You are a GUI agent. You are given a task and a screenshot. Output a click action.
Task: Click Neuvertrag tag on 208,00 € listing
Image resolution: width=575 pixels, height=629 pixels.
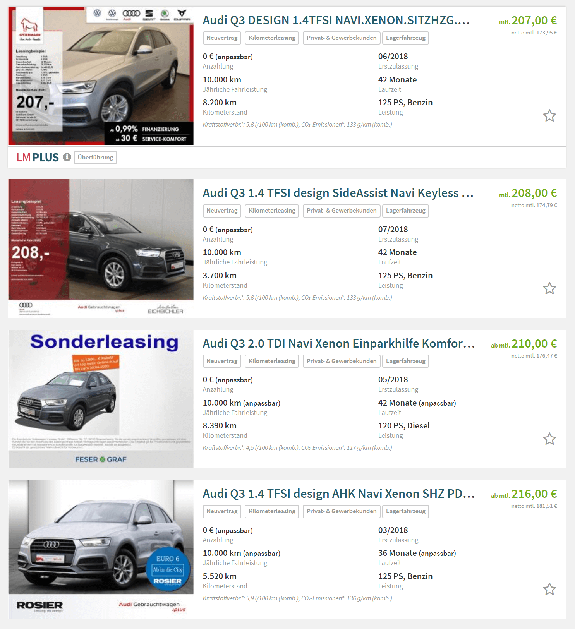222,211
